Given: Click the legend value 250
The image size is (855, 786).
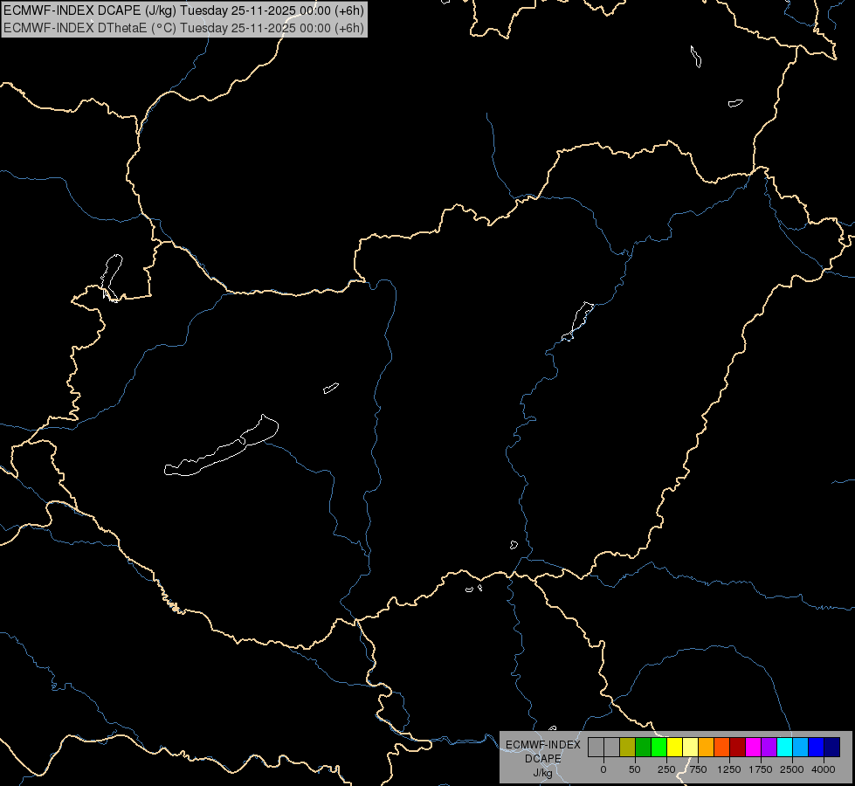Looking at the screenshot, I should pos(666,769).
